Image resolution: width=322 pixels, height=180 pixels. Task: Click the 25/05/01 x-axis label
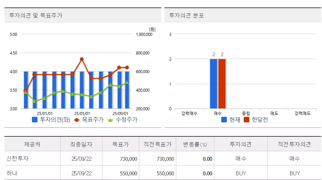82,113
